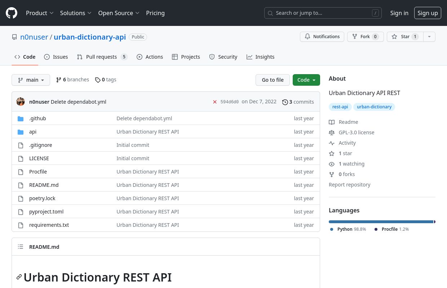Click the tag icon beside 0 tags
Screen dimensions: 447x288
[x=98, y=80]
